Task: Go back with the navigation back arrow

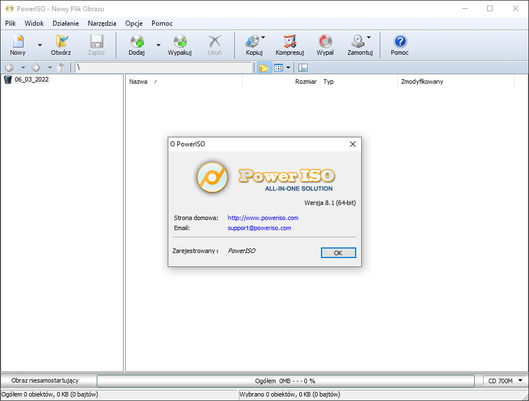Action: (x=9, y=68)
